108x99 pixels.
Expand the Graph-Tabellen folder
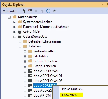coord(25,66)
